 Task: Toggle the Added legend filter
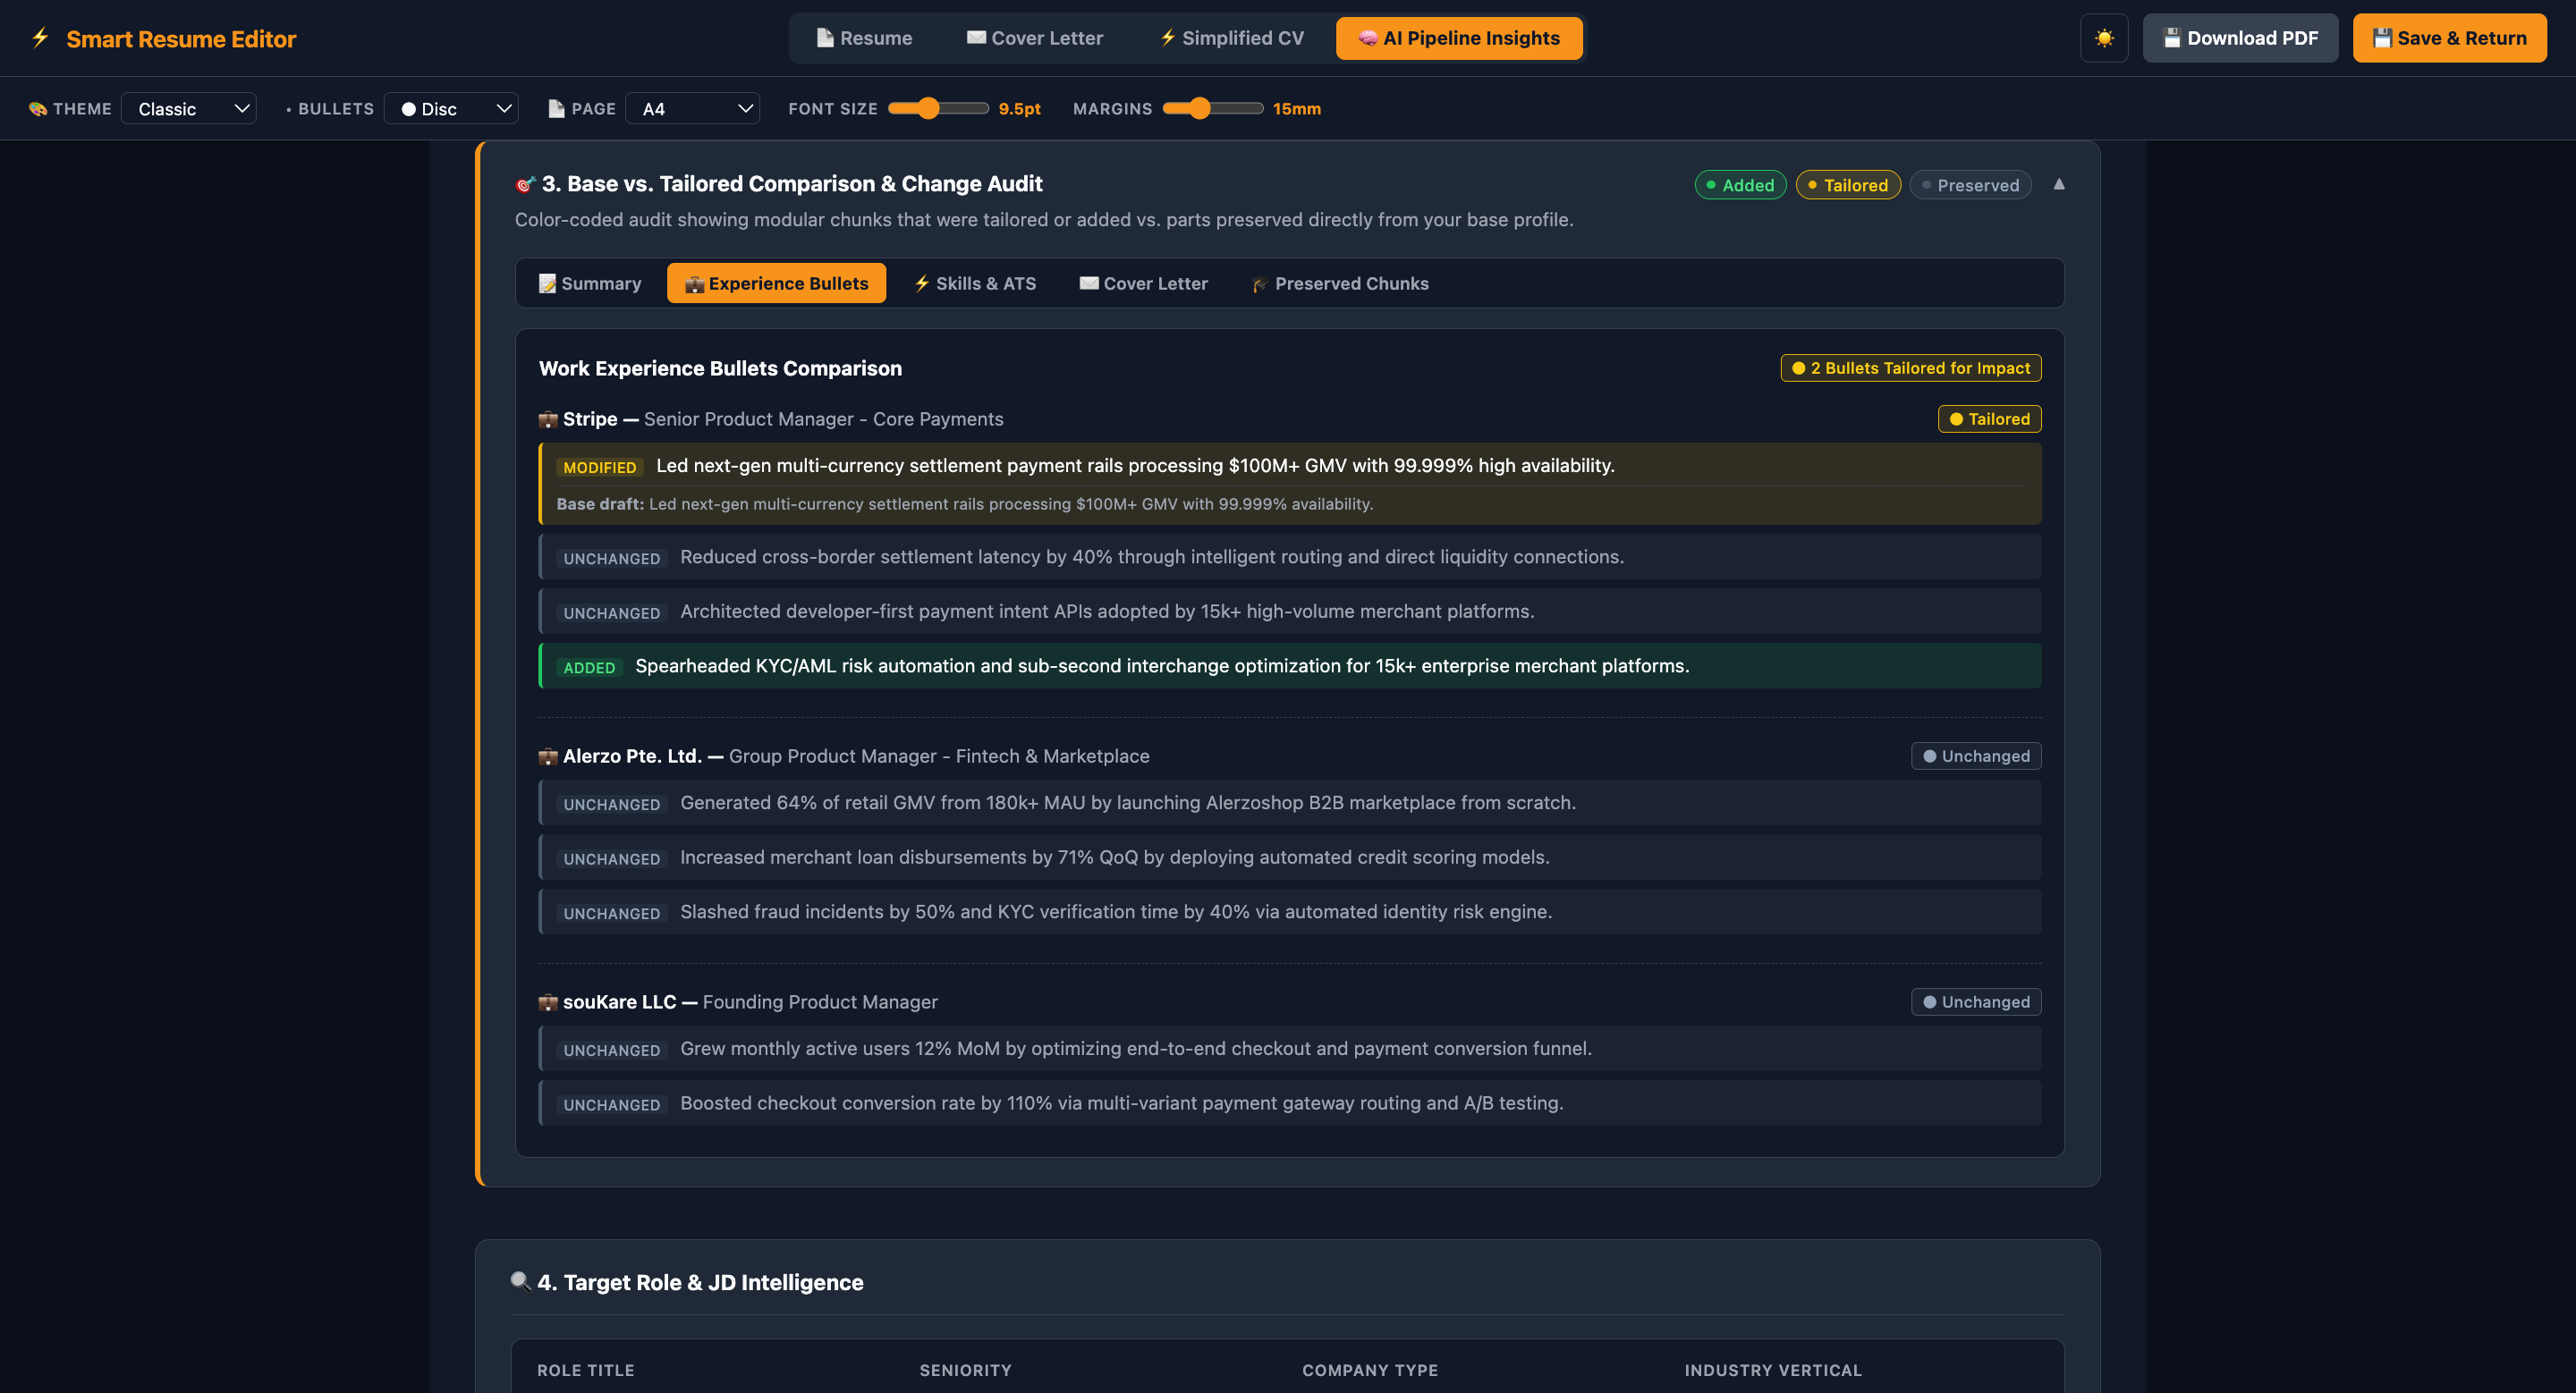click(x=1740, y=185)
